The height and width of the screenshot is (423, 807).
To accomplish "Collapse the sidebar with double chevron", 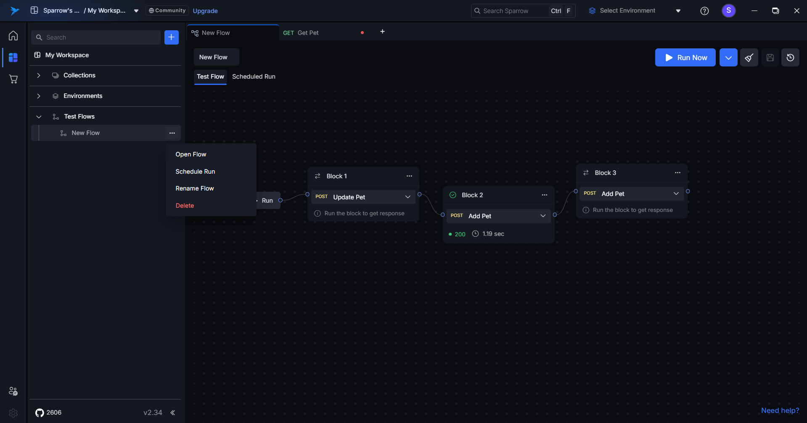I will coord(172,412).
